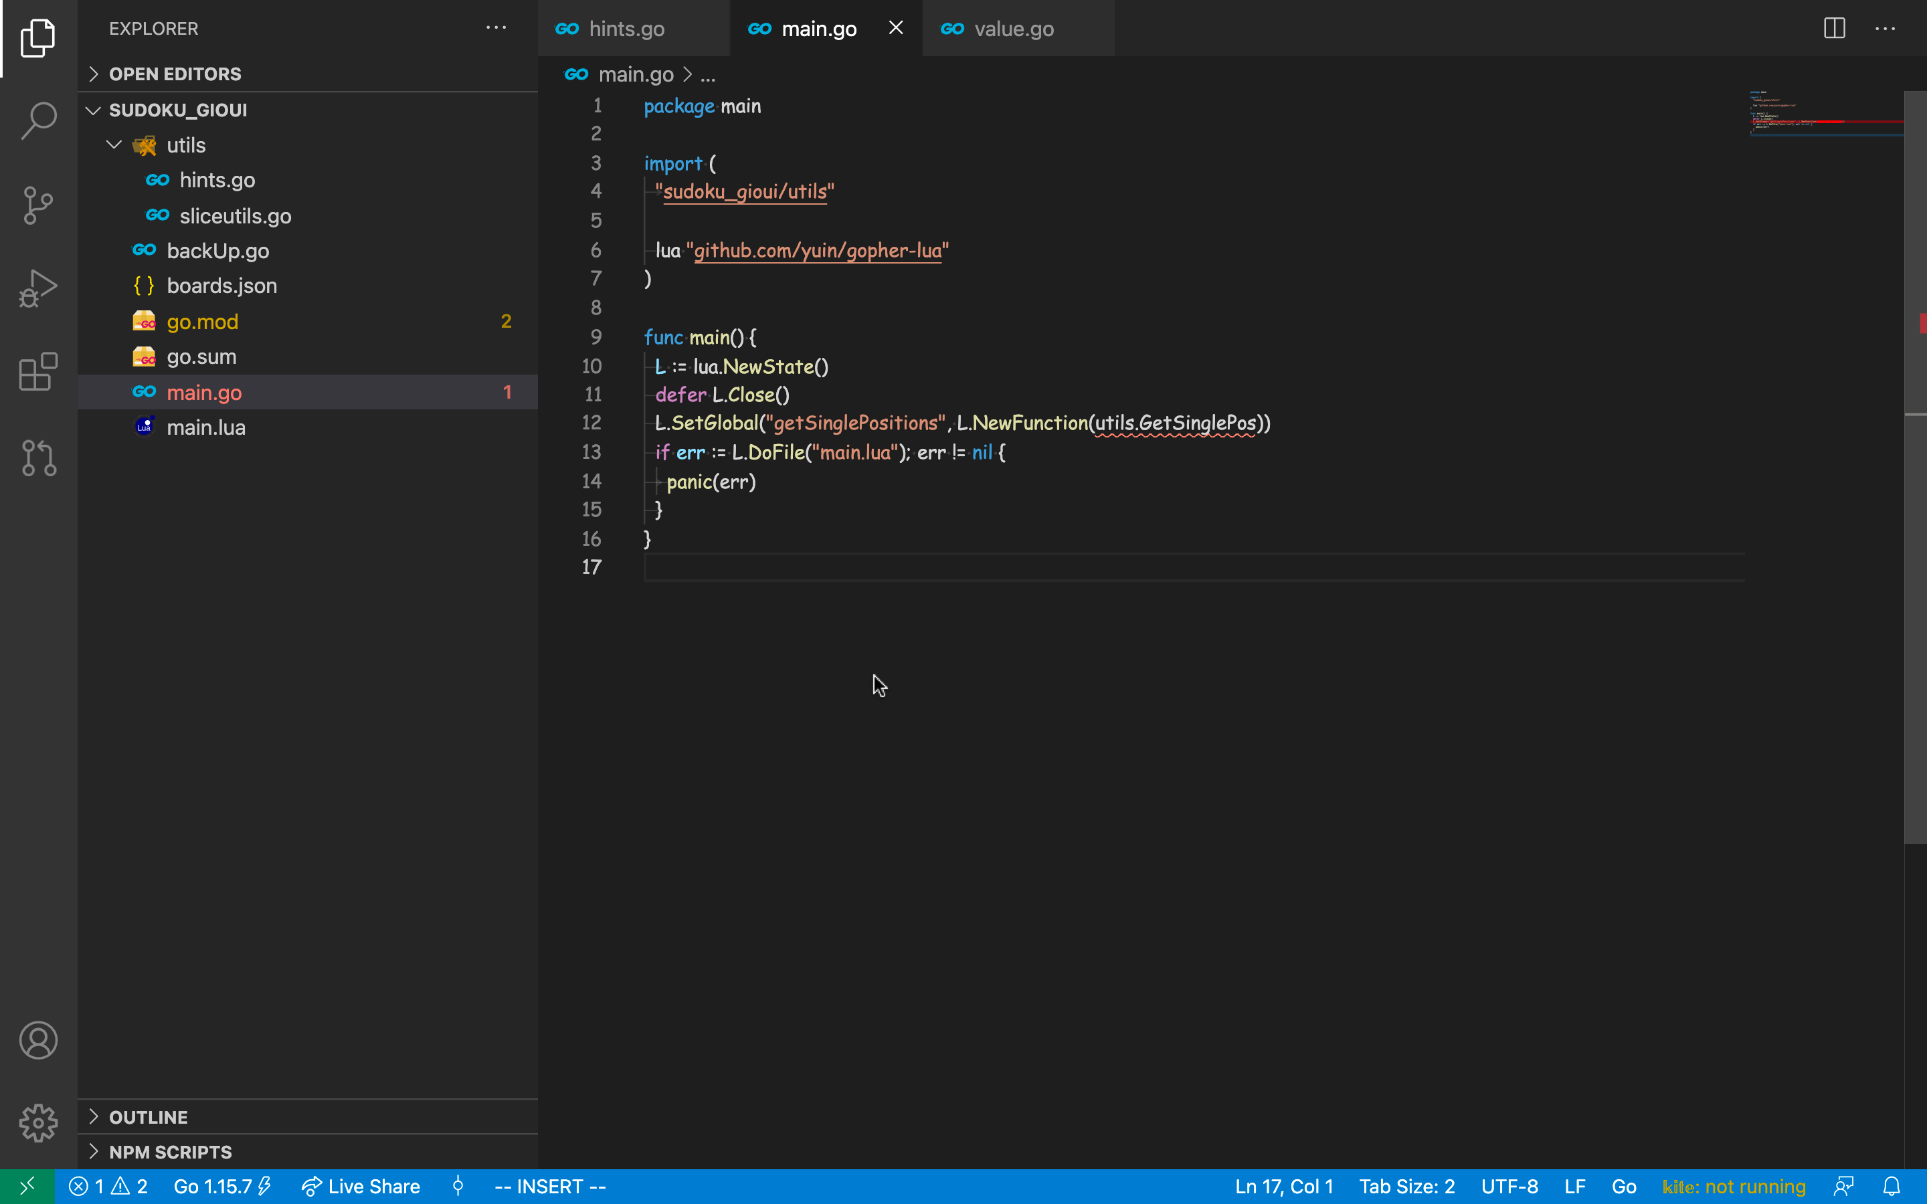The height and width of the screenshot is (1204, 1927).
Task: Open boards.json file
Action: [307, 286]
